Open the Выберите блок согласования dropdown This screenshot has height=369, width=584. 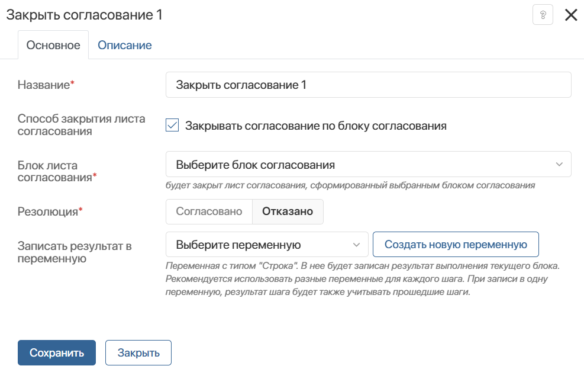[369, 165]
